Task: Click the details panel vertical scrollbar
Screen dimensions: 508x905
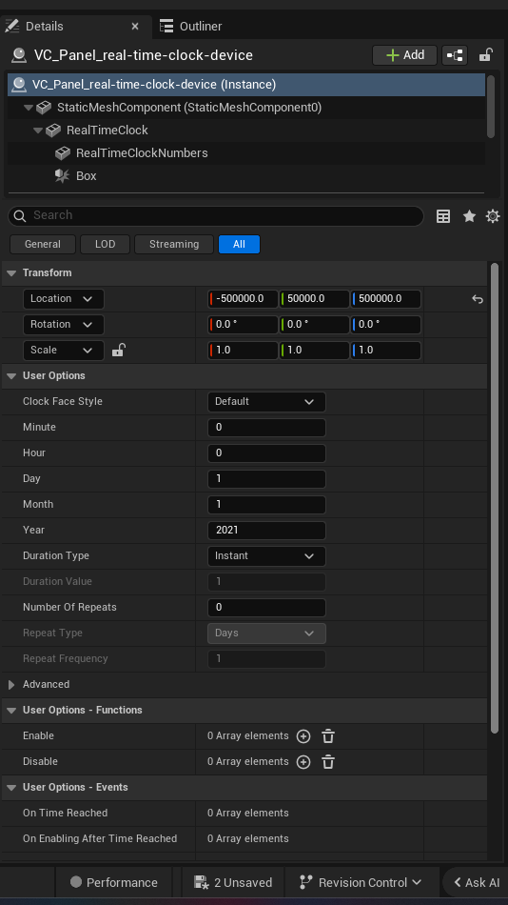Action: pyautogui.click(x=494, y=498)
